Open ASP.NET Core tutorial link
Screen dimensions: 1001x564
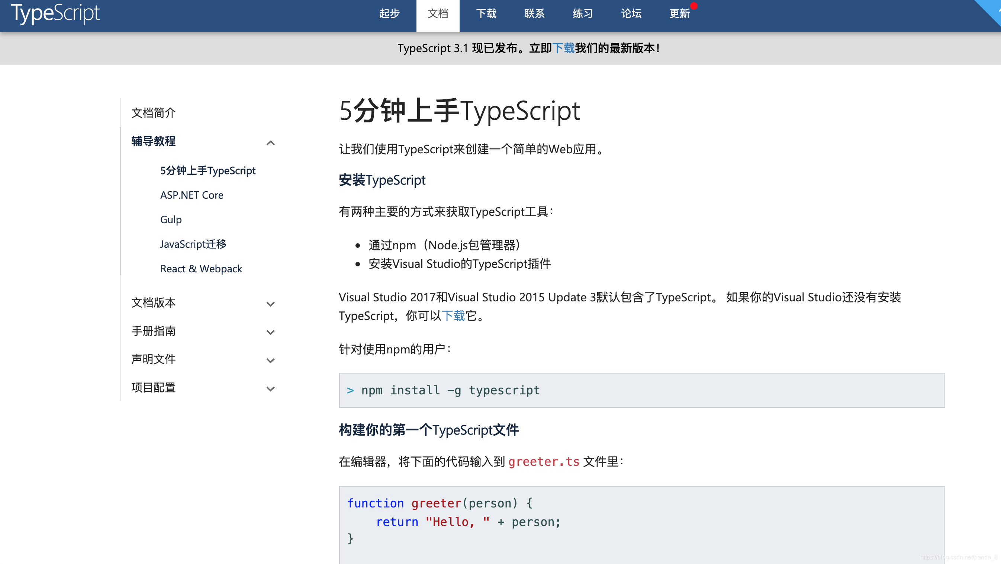(x=192, y=195)
